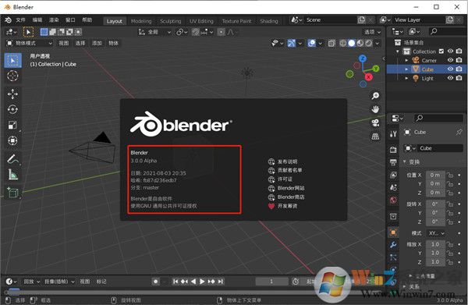The height and width of the screenshot is (305, 468).
Task: Open the transform orientation global dropdown
Action: coord(154,32)
